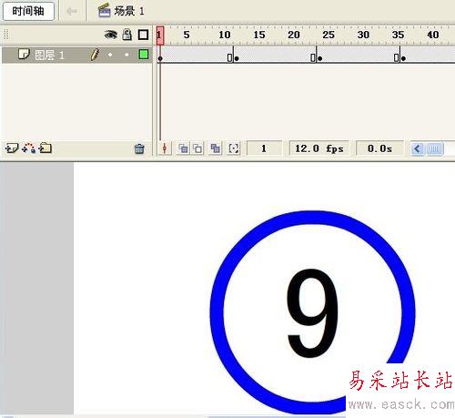Click timeline horizontal scroll left arrow
The height and width of the screenshot is (418, 455).
point(418,148)
